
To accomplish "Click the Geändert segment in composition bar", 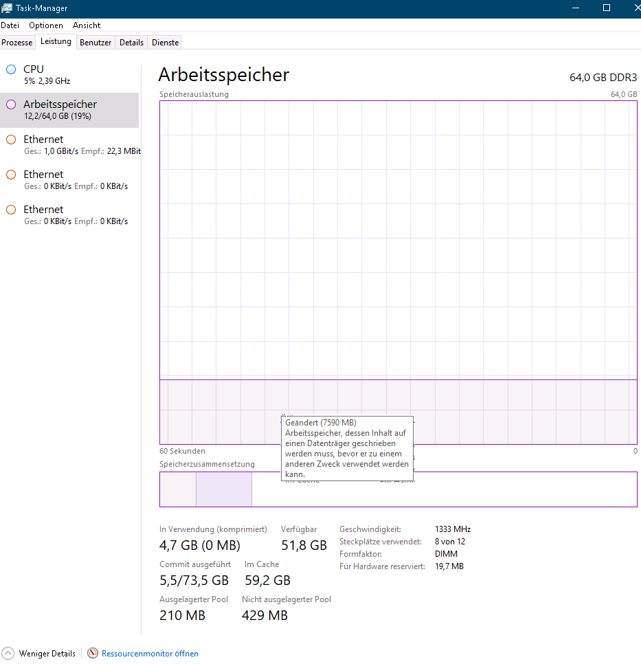I will click(x=224, y=489).
